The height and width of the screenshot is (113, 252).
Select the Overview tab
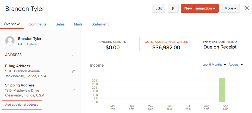pos(12,24)
